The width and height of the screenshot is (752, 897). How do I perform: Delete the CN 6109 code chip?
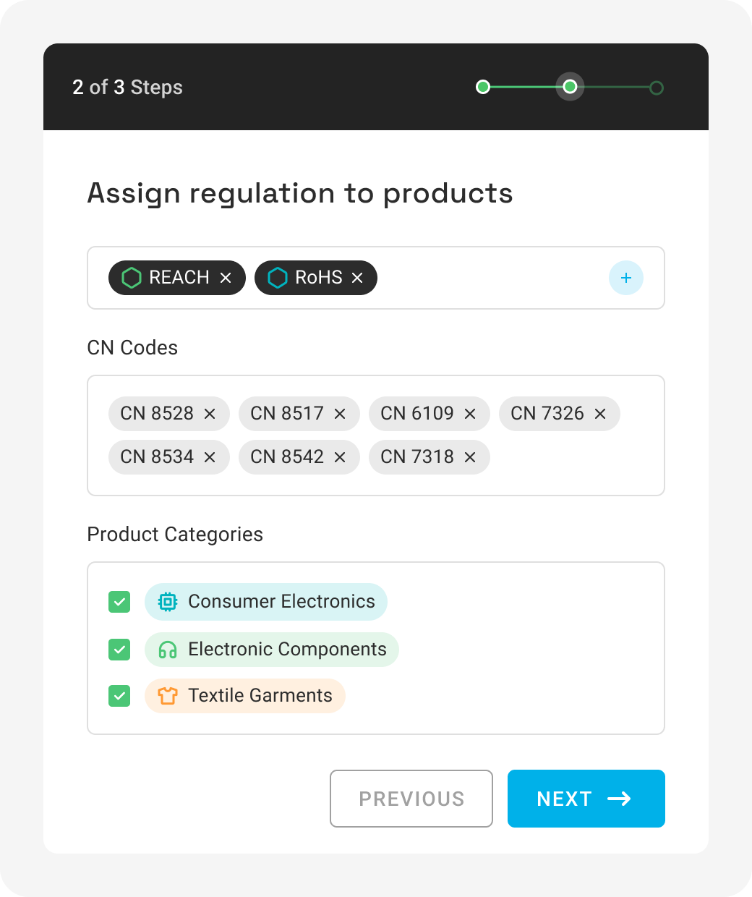[x=470, y=414]
